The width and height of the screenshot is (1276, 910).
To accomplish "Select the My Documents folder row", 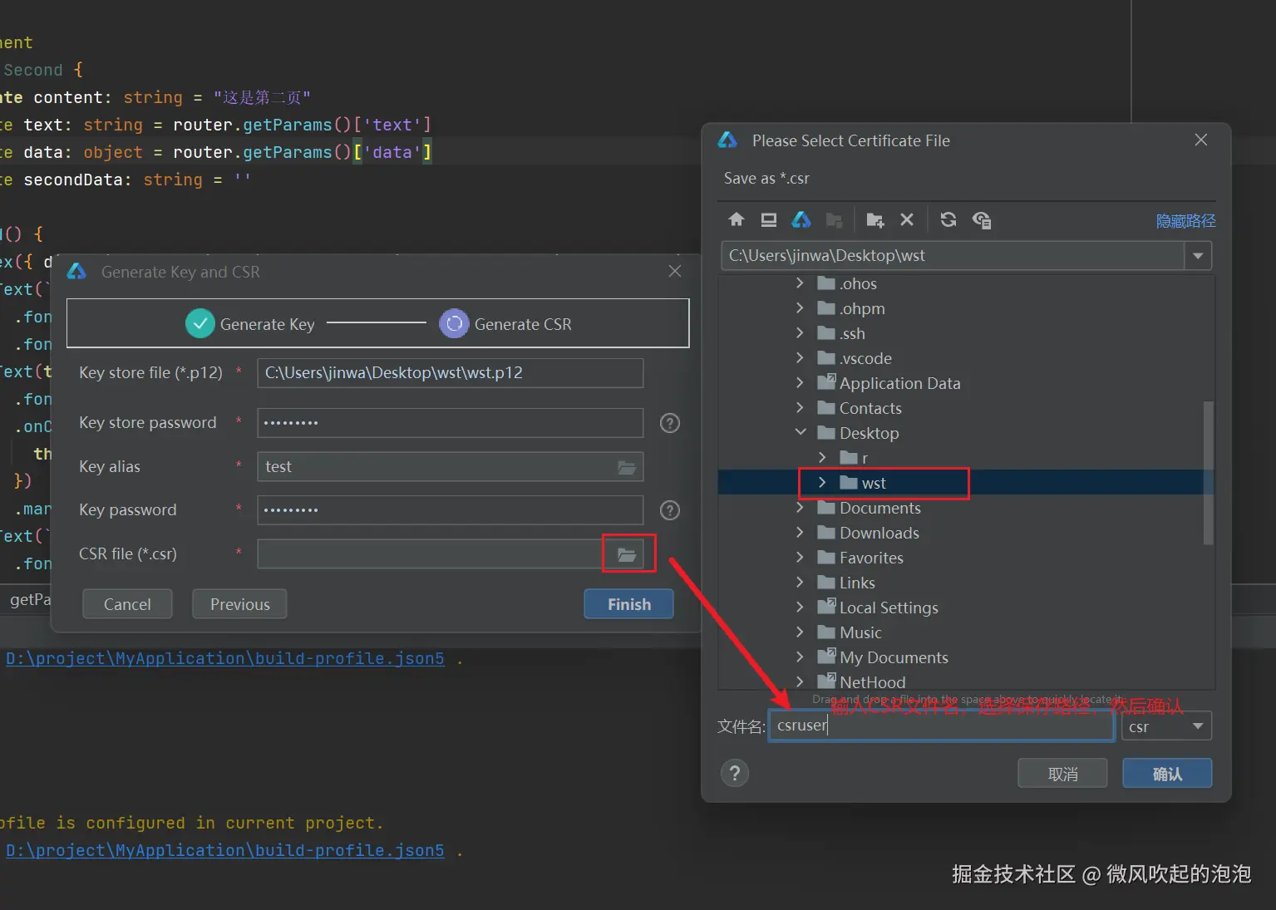I will [x=960, y=657].
